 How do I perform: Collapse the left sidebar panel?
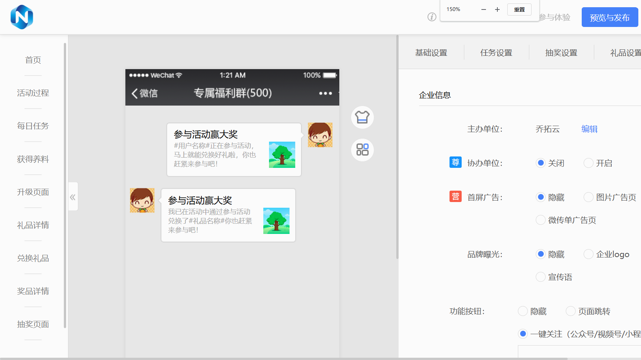(x=73, y=197)
